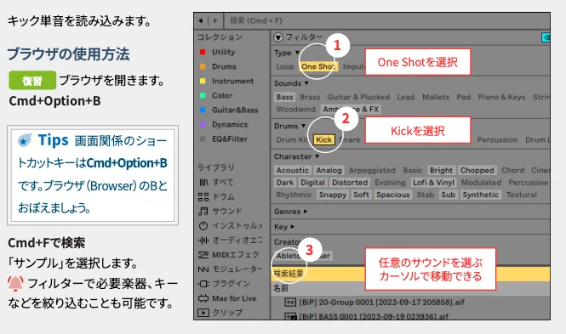Viewport: 566px width, 334px height.
Task: Collapse the Drums filter group arrow
Action: coord(303,126)
